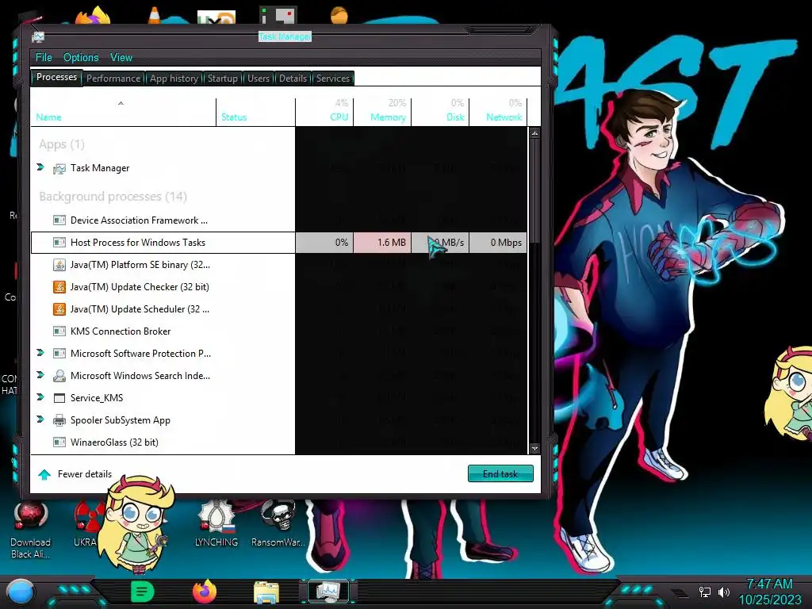Screen dimensions: 812x609
Task: Select the UKRA desktop icon
Action: coord(86,524)
